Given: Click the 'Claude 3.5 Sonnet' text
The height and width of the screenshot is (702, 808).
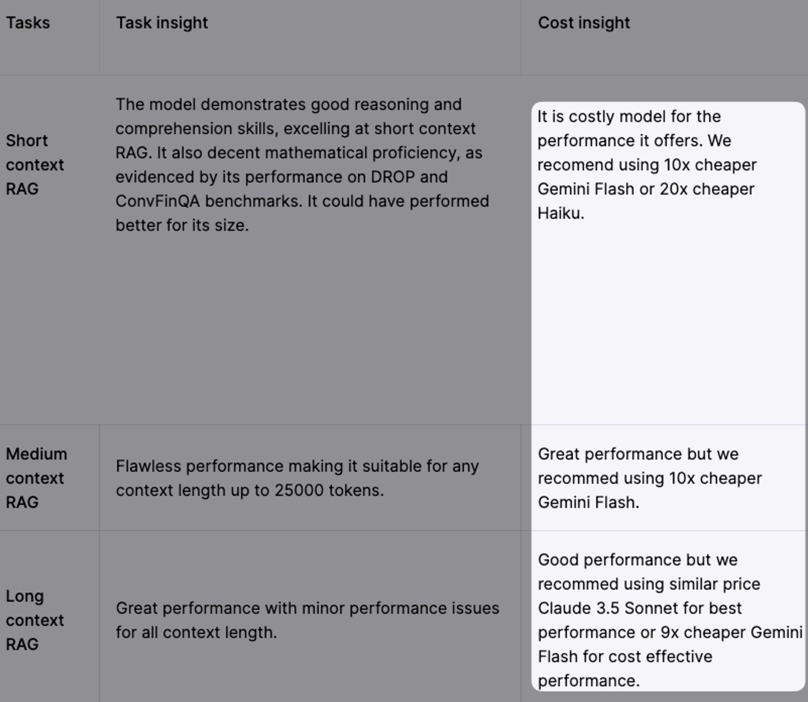Looking at the screenshot, I should point(640,608).
